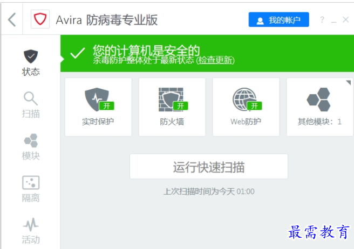Image resolution: width=354 pixels, height=249 pixels.
Task: Close the Avira window
Action: click(x=346, y=19)
